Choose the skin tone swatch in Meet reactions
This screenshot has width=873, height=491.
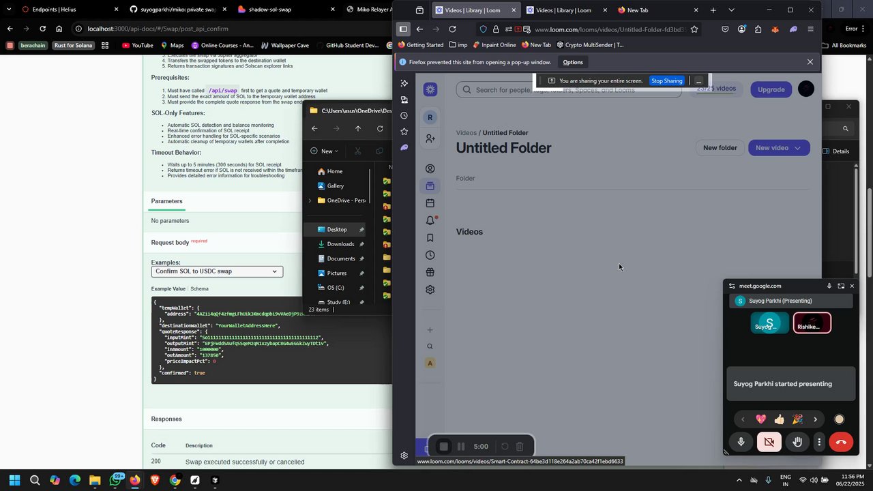click(839, 419)
